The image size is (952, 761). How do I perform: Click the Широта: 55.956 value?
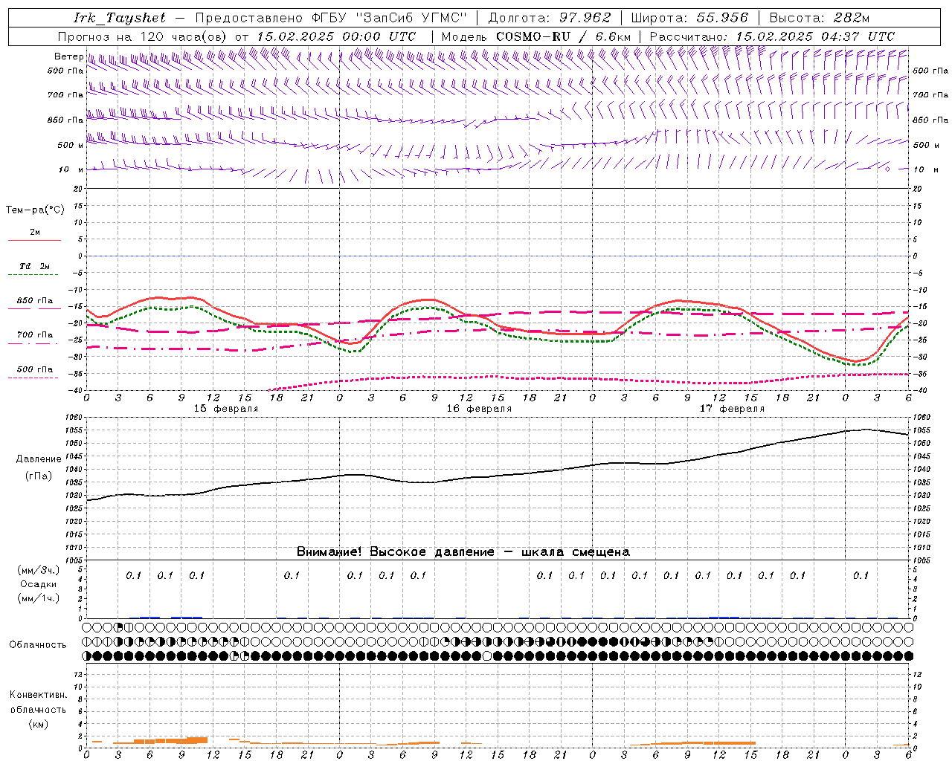(x=689, y=18)
